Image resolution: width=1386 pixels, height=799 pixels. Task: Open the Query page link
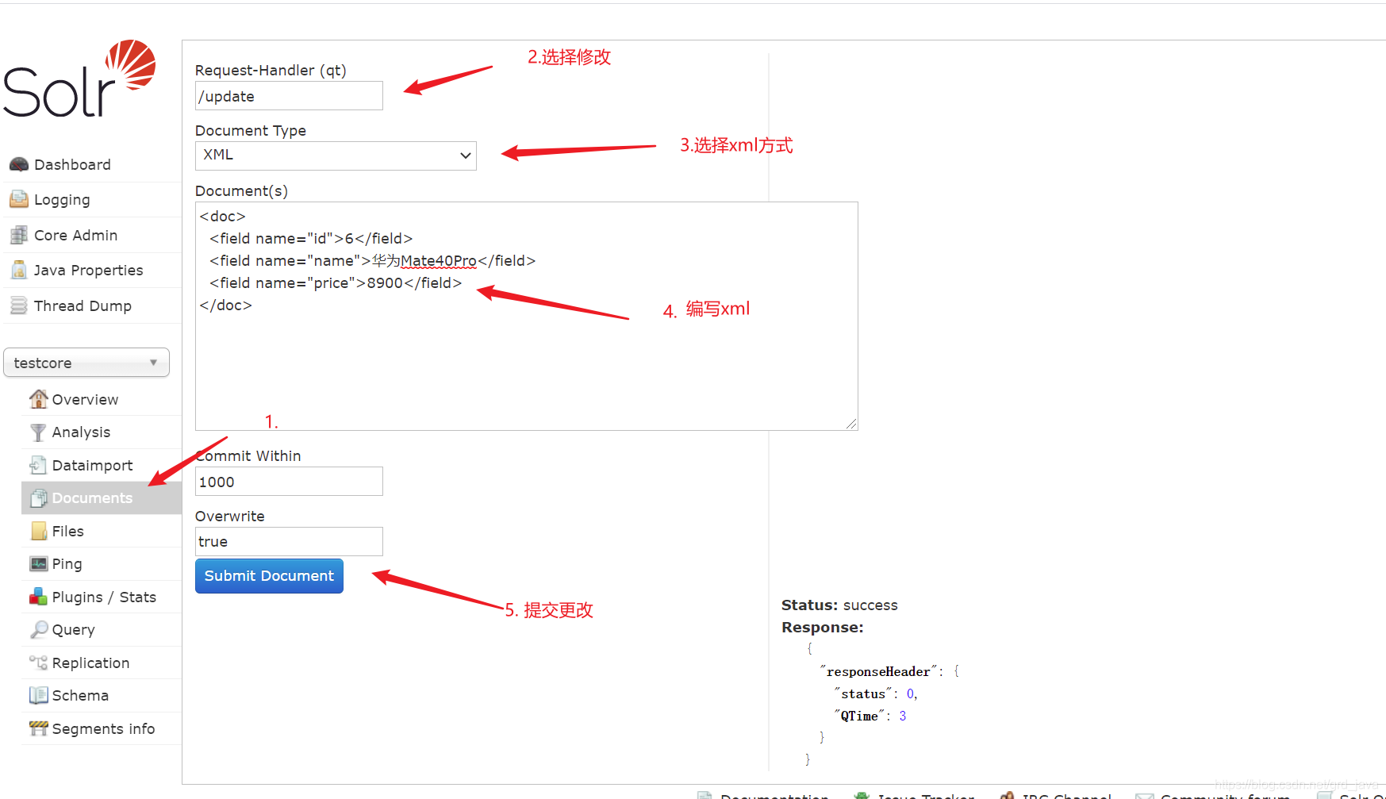[x=73, y=629]
